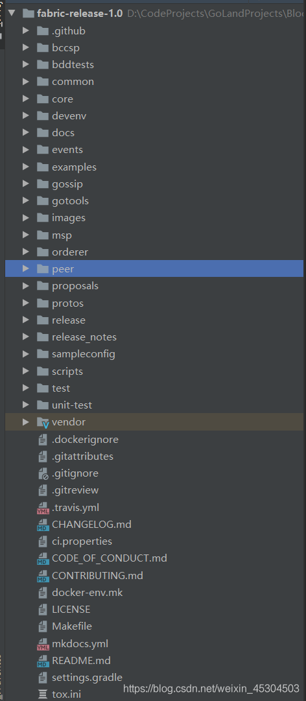Expand the bccsp folder arrow
This screenshot has height=701, width=306.
tap(26, 48)
